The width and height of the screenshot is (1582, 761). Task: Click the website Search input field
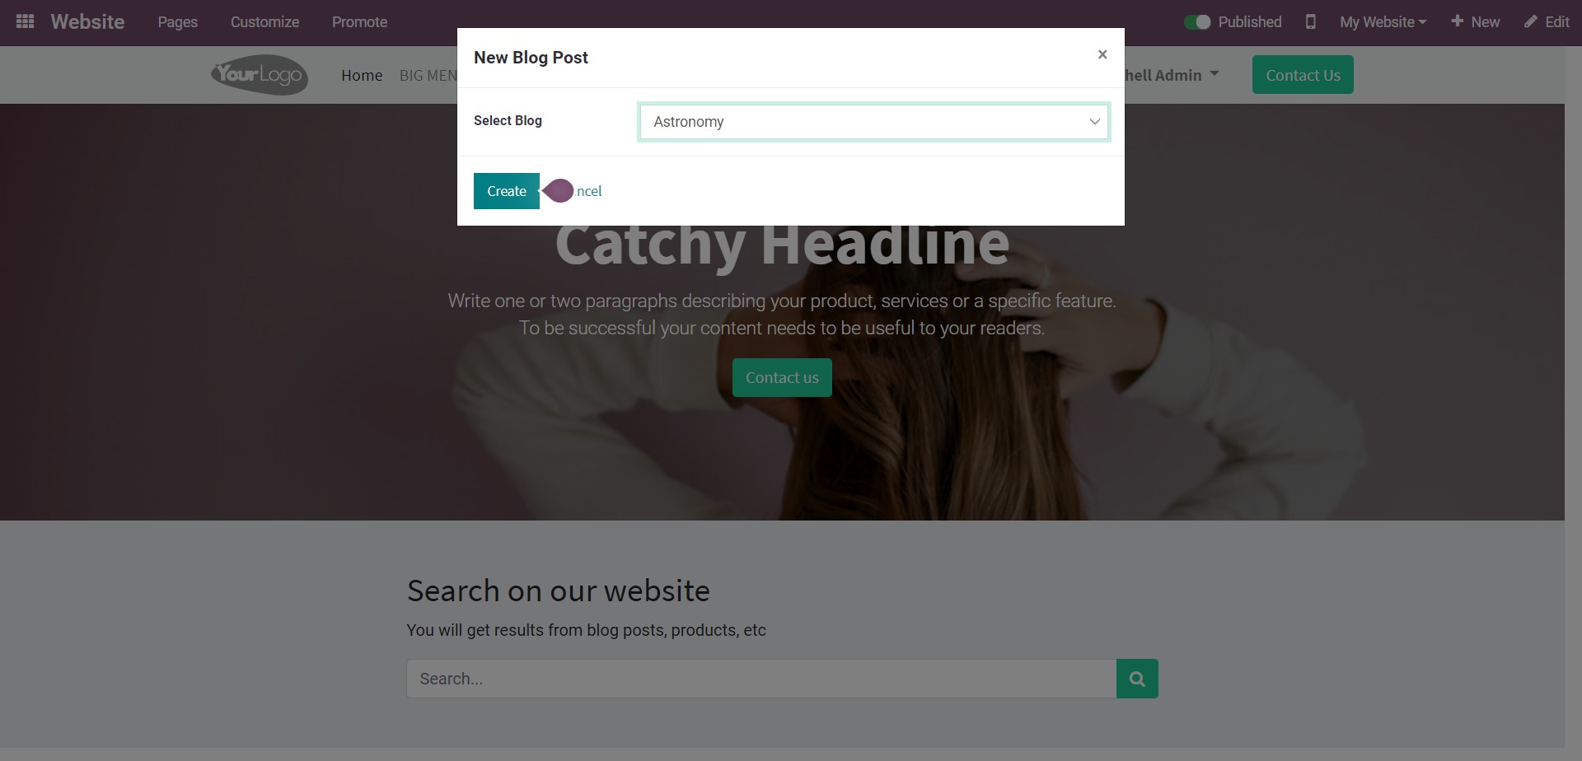pos(761,679)
